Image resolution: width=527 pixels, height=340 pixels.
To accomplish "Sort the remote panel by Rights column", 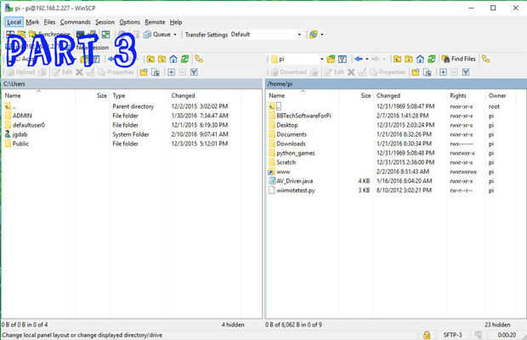I will [458, 96].
